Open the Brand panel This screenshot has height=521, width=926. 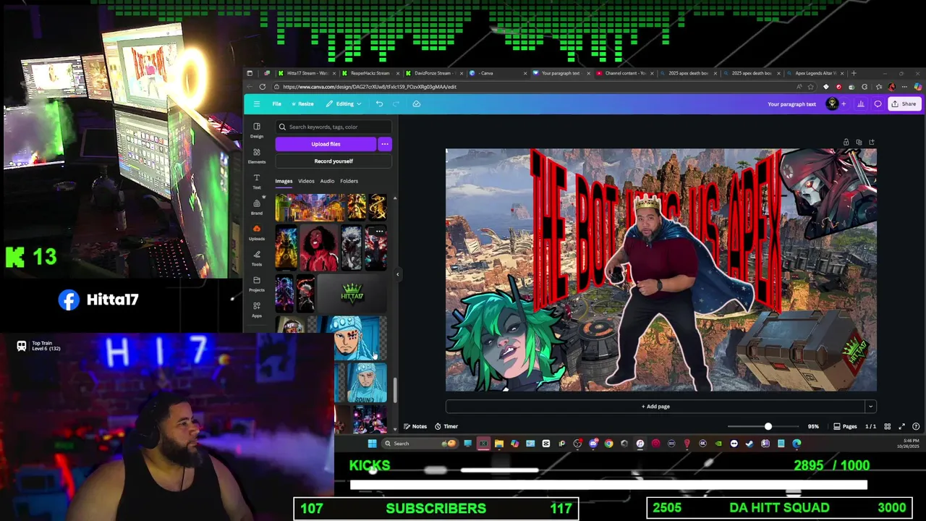[257, 208]
